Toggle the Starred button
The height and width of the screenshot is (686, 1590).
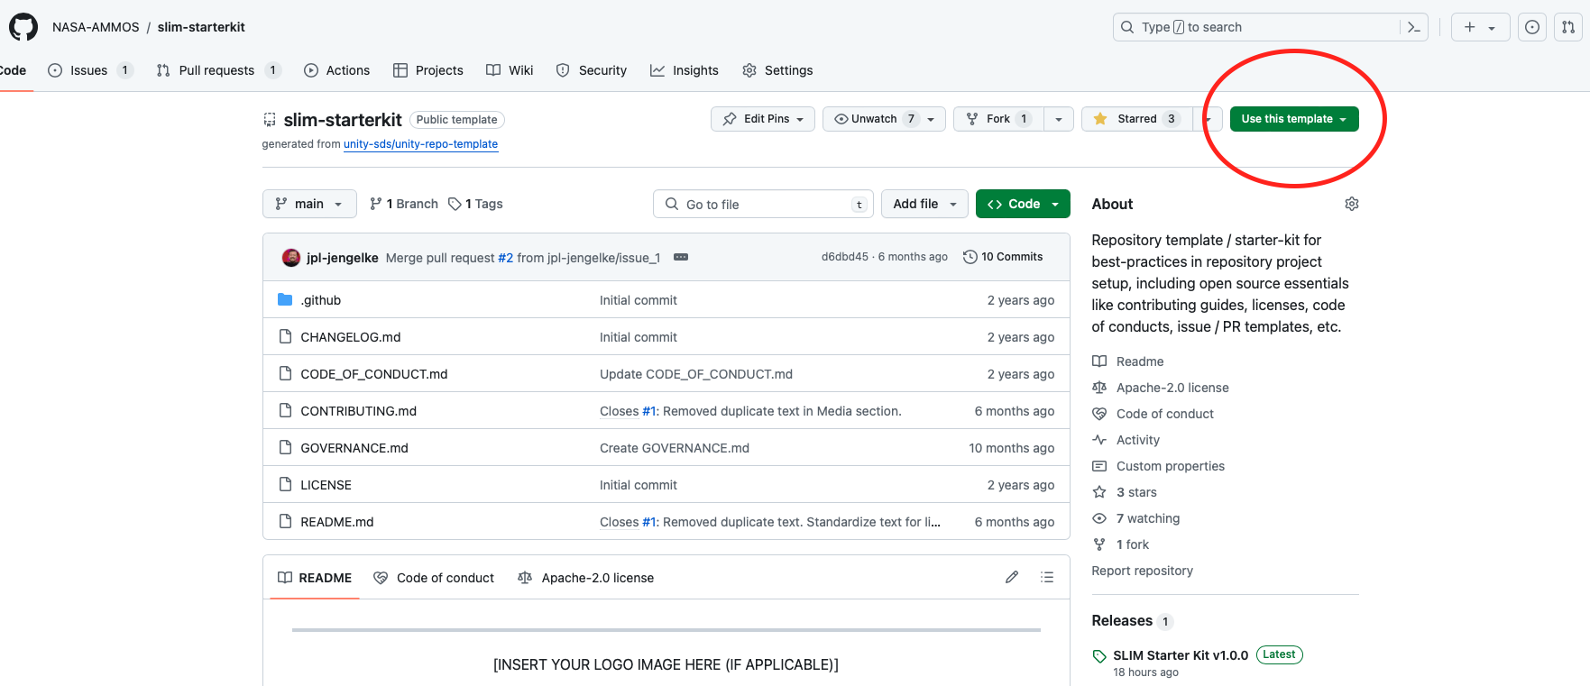1136,119
